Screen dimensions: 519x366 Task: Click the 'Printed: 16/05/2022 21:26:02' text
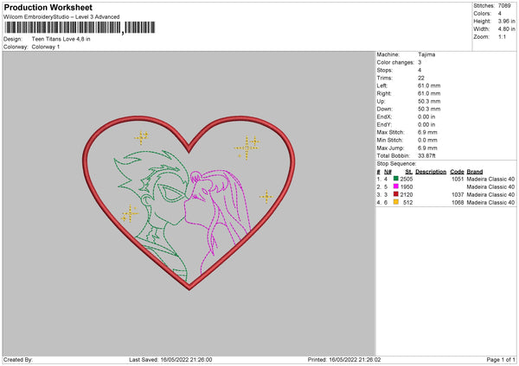(344, 360)
